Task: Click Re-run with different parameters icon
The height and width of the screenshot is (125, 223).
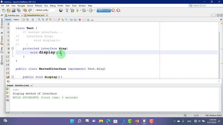Action: click(7, 93)
